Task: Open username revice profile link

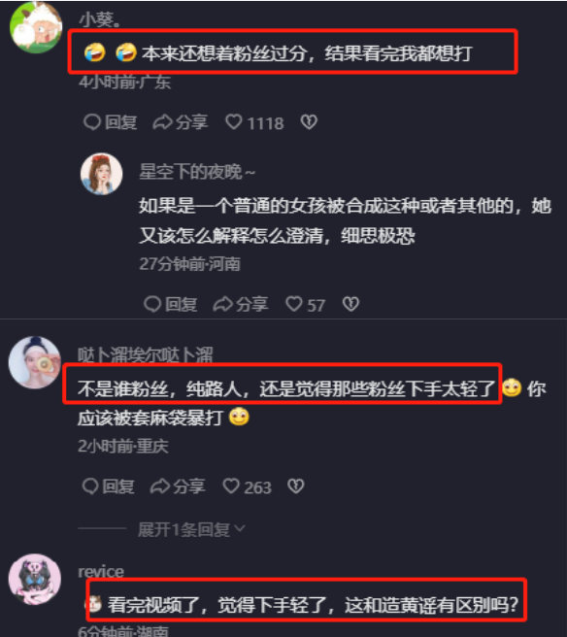Action: point(101,572)
